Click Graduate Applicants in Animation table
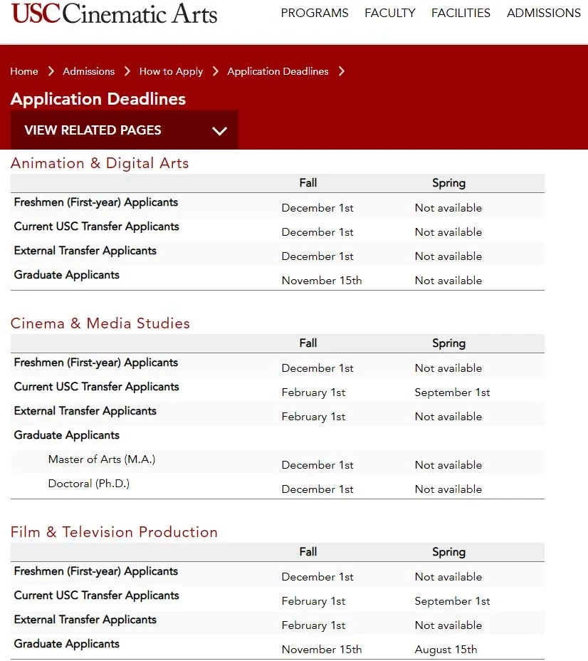Viewport: 588px width, 661px height. pos(66,275)
